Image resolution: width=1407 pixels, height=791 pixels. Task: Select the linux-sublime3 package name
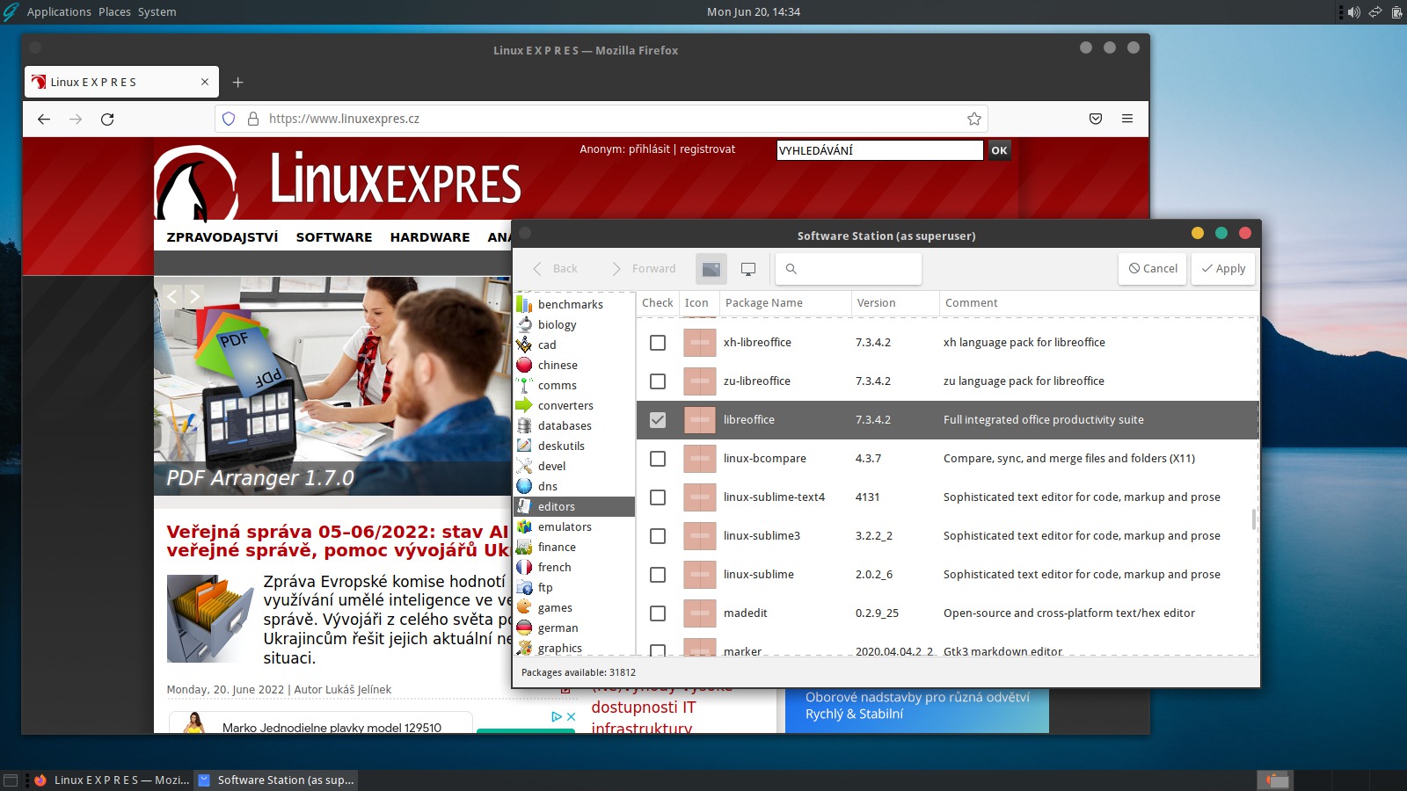coord(762,536)
